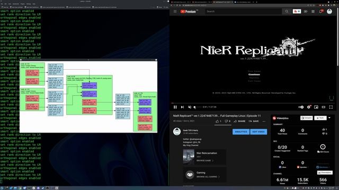Open the Nier Reincarnation game thumbnail
Image resolution: width=339 pixels, height=190 pixels.
(x=189, y=157)
